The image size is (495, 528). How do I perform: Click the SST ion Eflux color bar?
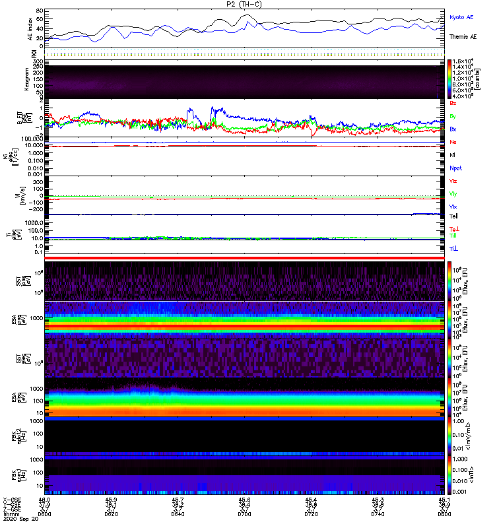pyautogui.click(x=449, y=280)
